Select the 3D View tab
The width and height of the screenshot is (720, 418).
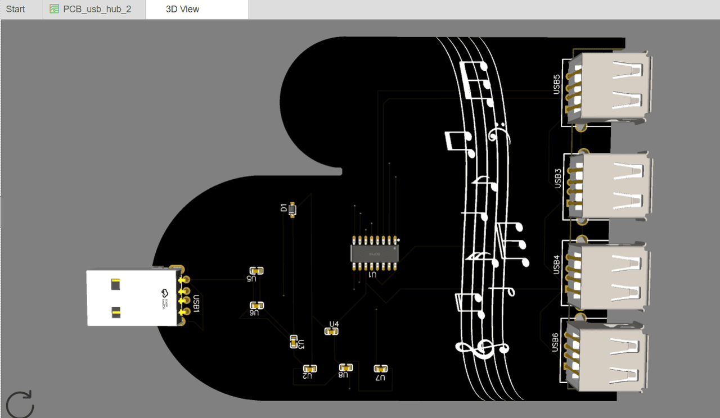pyautogui.click(x=197, y=10)
